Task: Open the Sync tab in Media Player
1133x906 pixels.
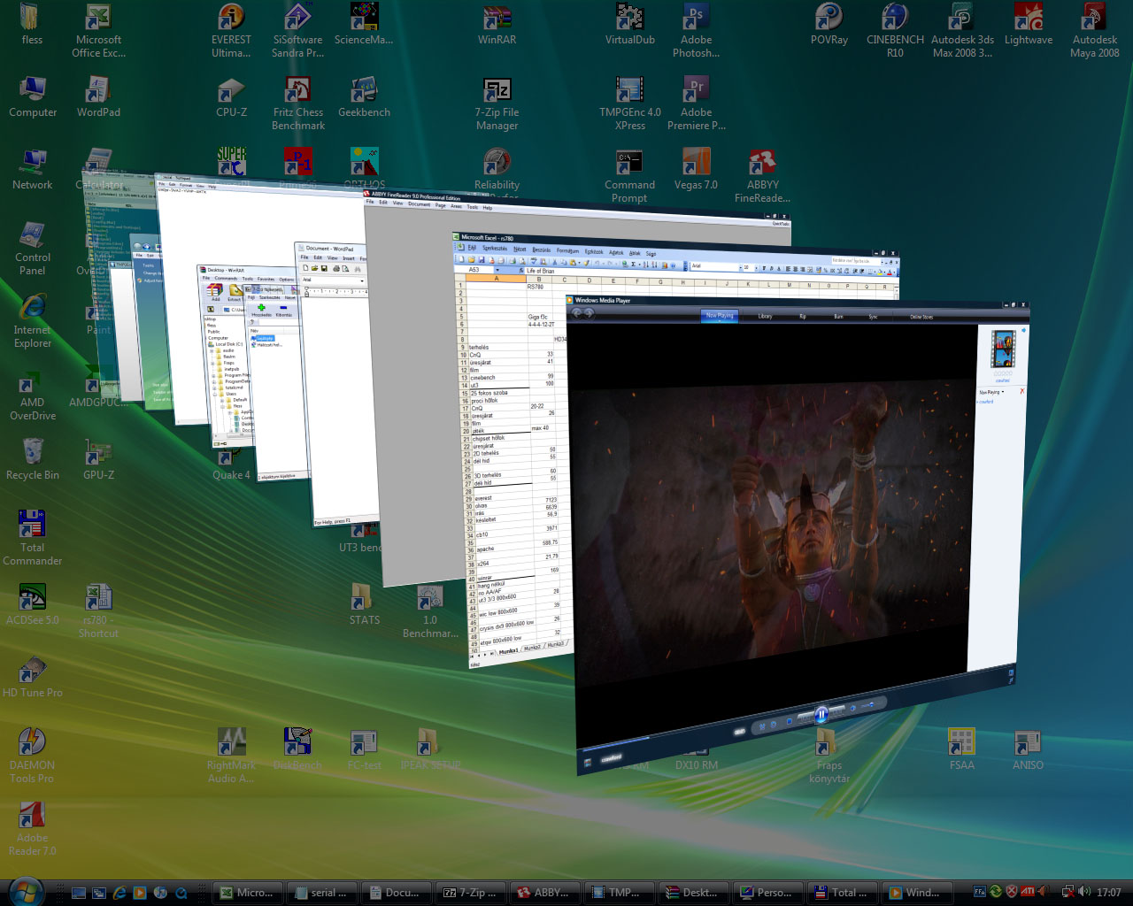Action: click(x=873, y=317)
